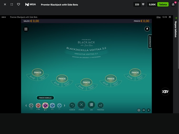Open the game settings gear
179x134 pixels.
click(x=139, y=110)
